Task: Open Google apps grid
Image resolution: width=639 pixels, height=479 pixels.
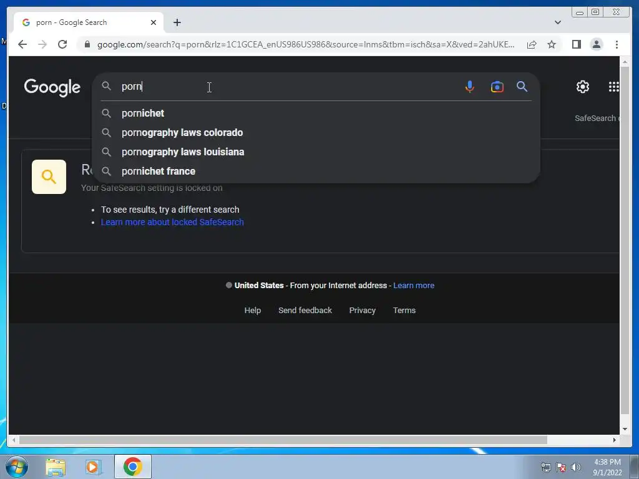Action: [x=614, y=86]
